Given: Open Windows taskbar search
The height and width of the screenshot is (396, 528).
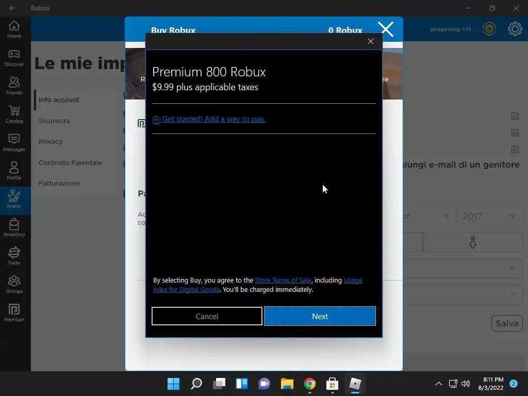Looking at the screenshot, I should [196, 384].
